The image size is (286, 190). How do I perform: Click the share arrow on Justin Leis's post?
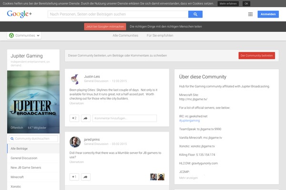click(x=85, y=118)
